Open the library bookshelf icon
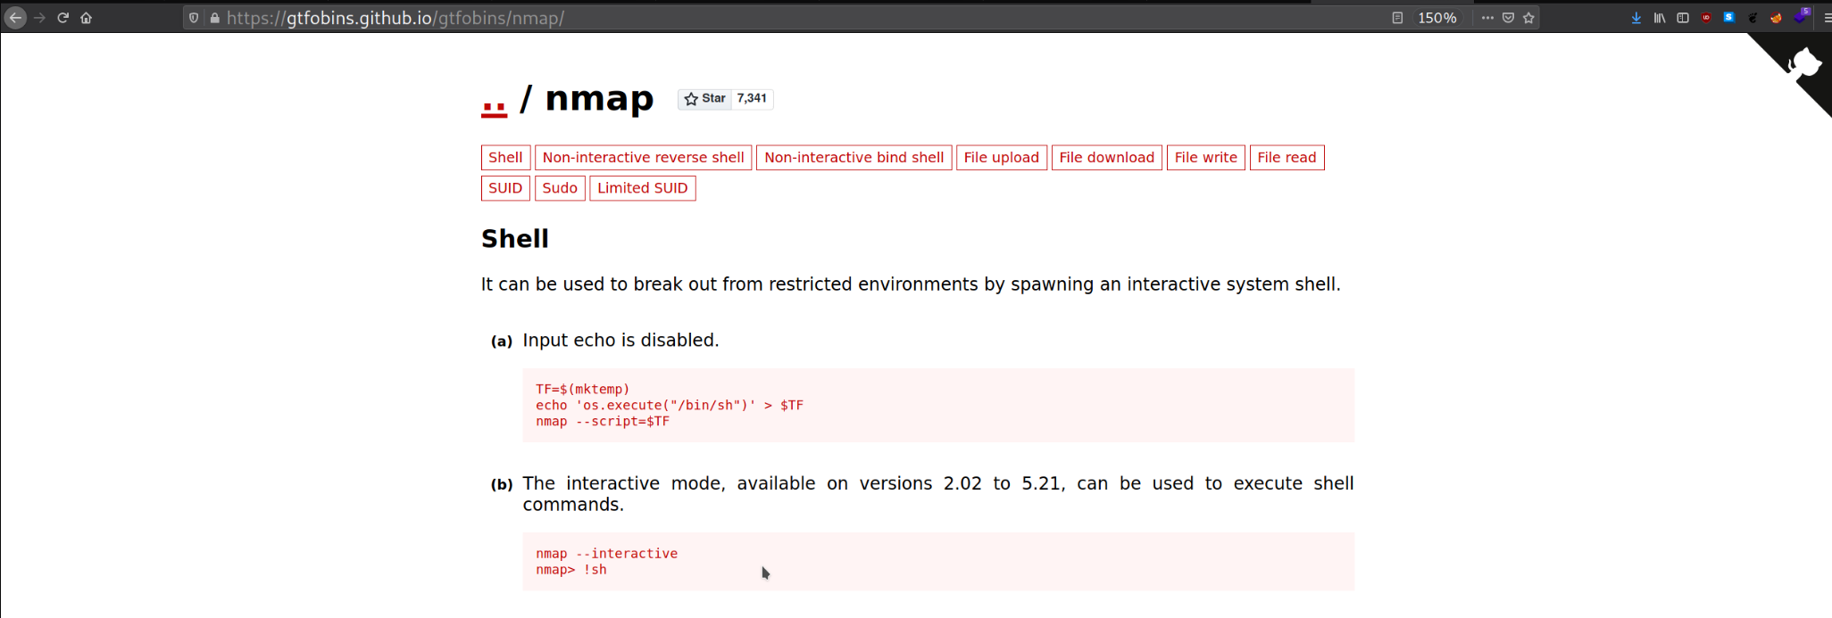Viewport: 1832px width, 618px height. pyautogui.click(x=1659, y=18)
